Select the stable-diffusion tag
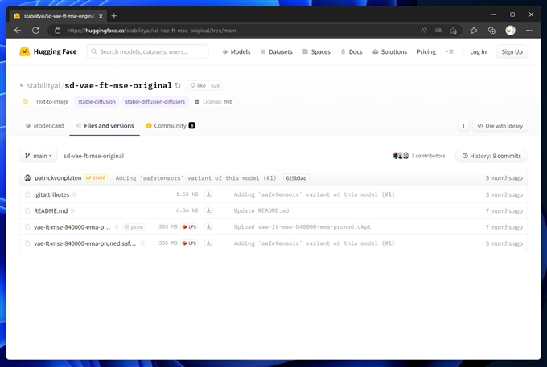Viewport: 547px width, 367px height. 97,102
